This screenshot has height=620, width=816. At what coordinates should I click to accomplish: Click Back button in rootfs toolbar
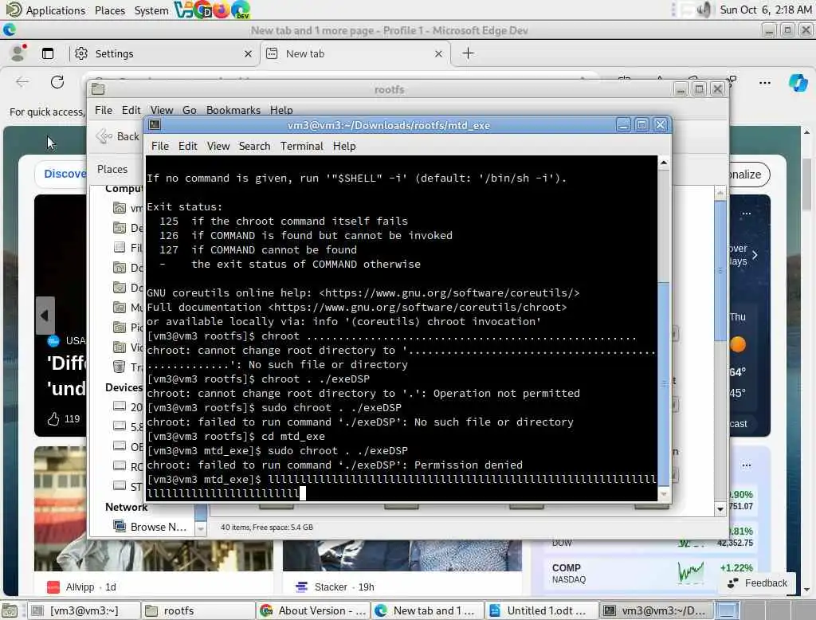[x=118, y=136]
